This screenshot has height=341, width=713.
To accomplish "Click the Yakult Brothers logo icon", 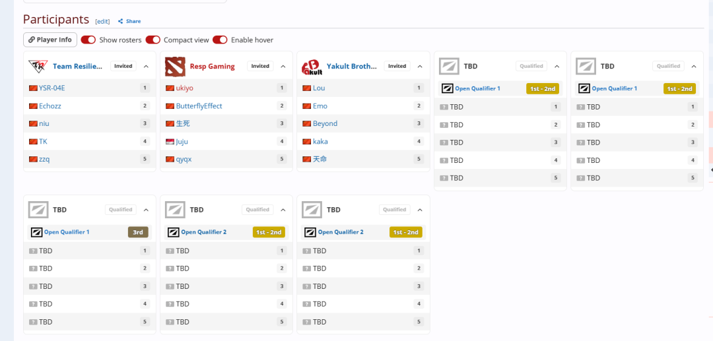I will (312, 67).
